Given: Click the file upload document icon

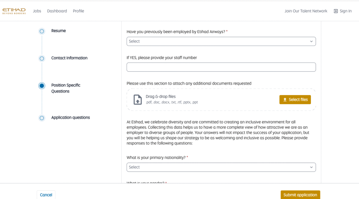Looking at the screenshot, I should 138,100.
